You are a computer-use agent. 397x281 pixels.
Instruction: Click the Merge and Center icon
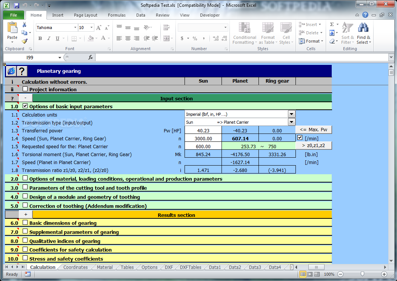coord(166,38)
